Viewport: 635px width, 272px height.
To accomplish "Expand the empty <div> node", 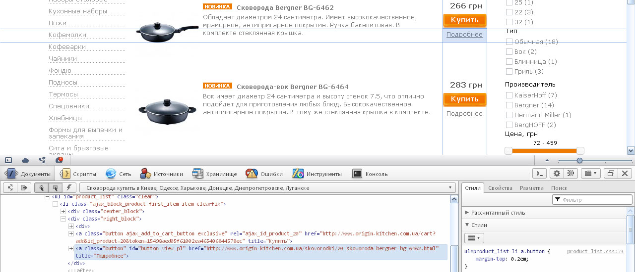I will coord(71,226).
